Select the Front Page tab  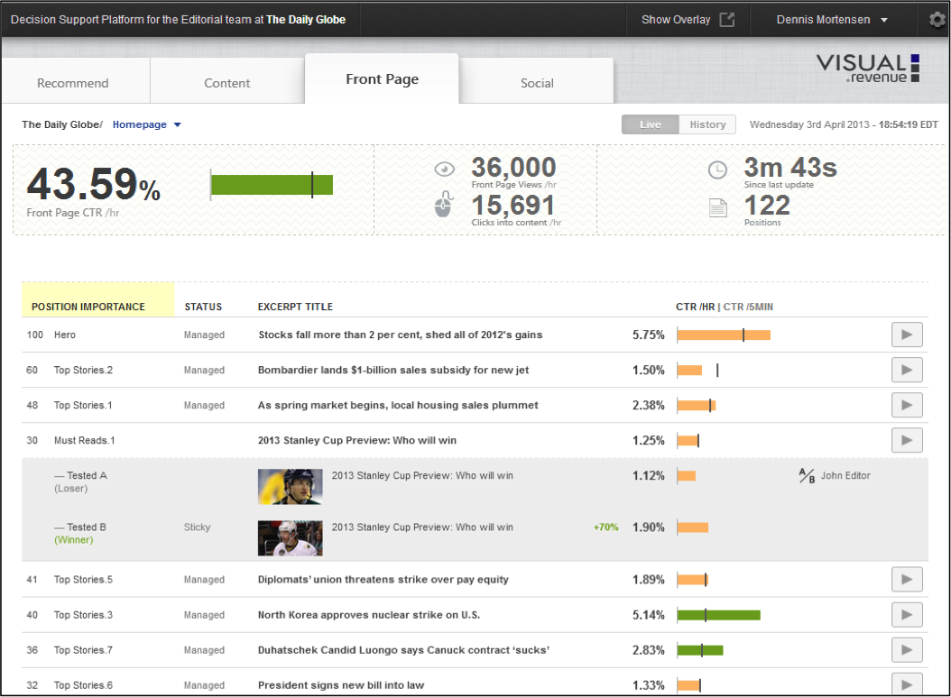382,78
